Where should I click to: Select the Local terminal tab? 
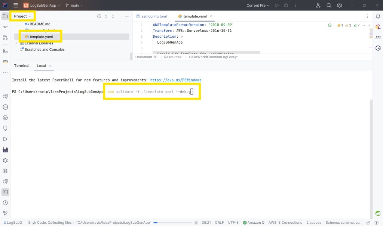click(x=41, y=66)
